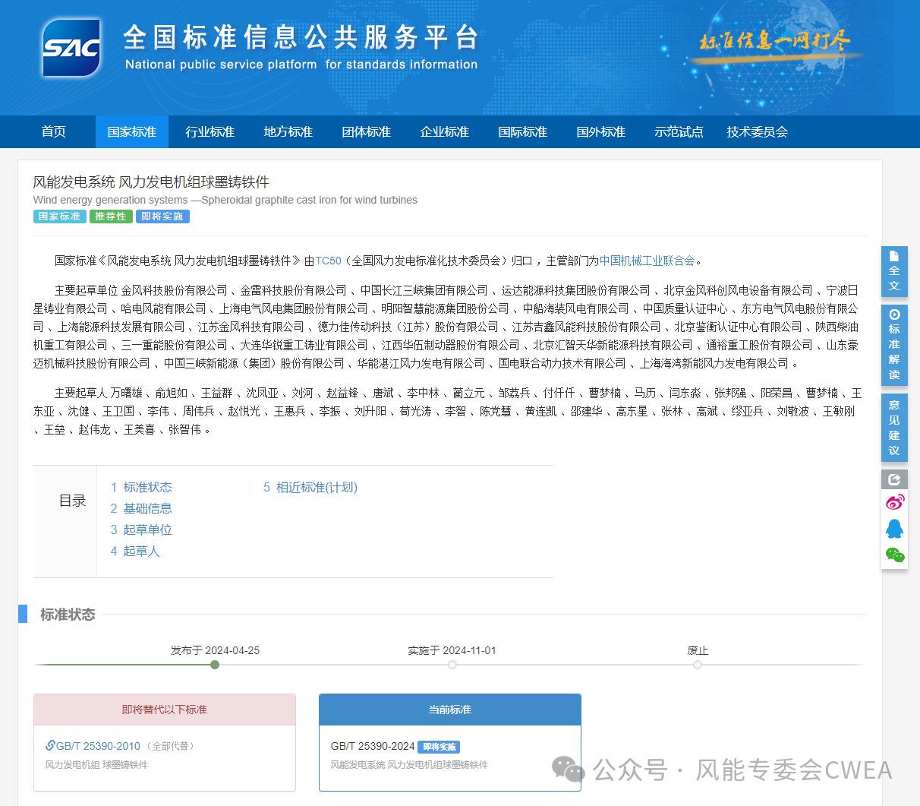
Task: Switch to the 行业标准 navigation tab
Action: pyautogui.click(x=210, y=131)
